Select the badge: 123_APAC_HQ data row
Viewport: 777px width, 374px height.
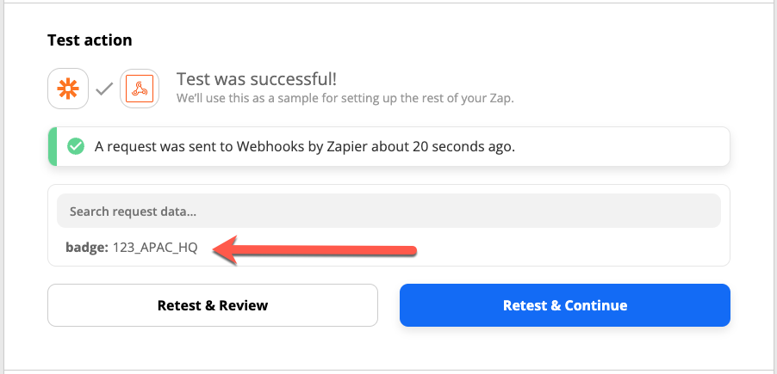click(x=132, y=248)
